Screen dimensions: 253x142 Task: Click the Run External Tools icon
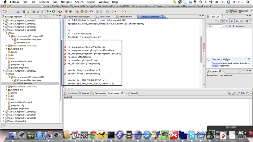click(x=59, y=11)
